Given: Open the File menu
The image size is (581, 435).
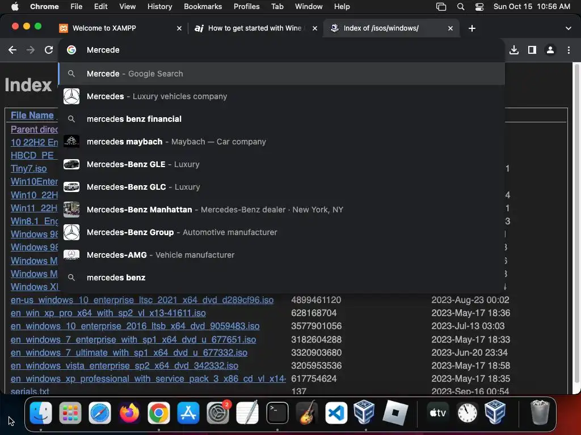Looking at the screenshot, I should coord(77,7).
